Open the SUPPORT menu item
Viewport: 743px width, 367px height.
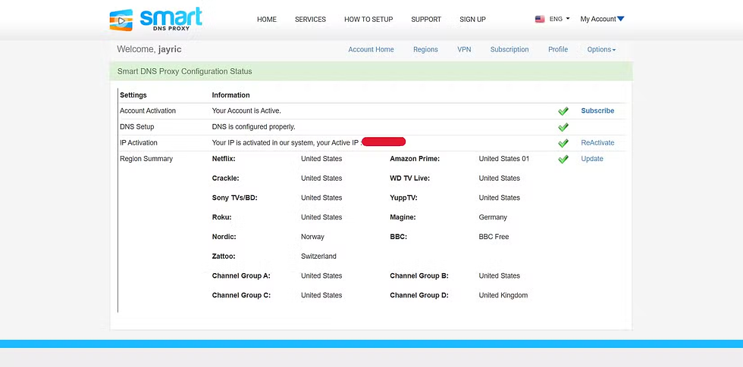point(426,20)
